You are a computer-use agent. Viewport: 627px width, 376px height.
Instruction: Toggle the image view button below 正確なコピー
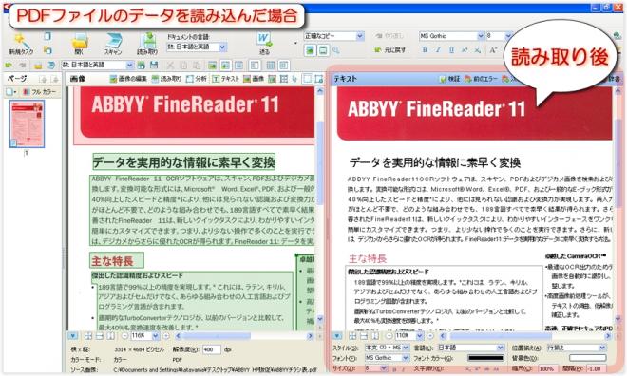(x=310, y=50)
